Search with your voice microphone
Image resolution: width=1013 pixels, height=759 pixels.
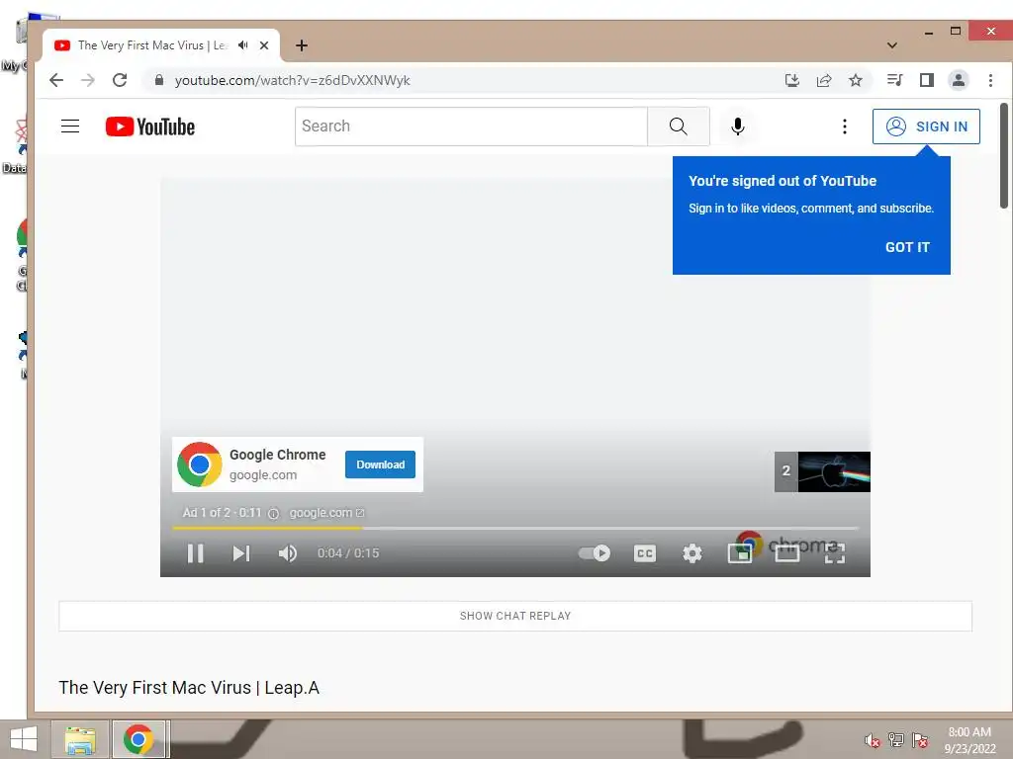coord(737,126)
